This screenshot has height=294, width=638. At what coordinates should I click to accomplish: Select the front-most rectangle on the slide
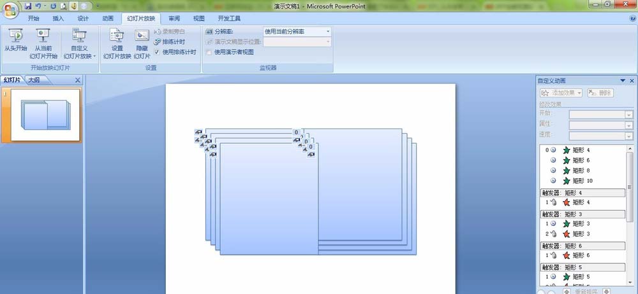[x=269, y=199]
